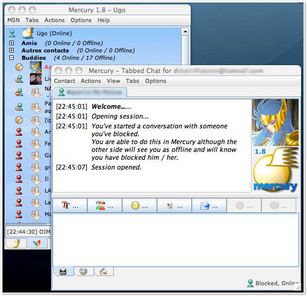
Task: Open the Tabs menu in chat window
Action: tap(132, 81)
